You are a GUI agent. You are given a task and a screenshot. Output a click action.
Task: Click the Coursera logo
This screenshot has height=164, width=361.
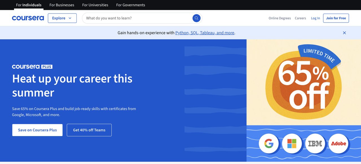pyautogui.click(x=28, y=18)
